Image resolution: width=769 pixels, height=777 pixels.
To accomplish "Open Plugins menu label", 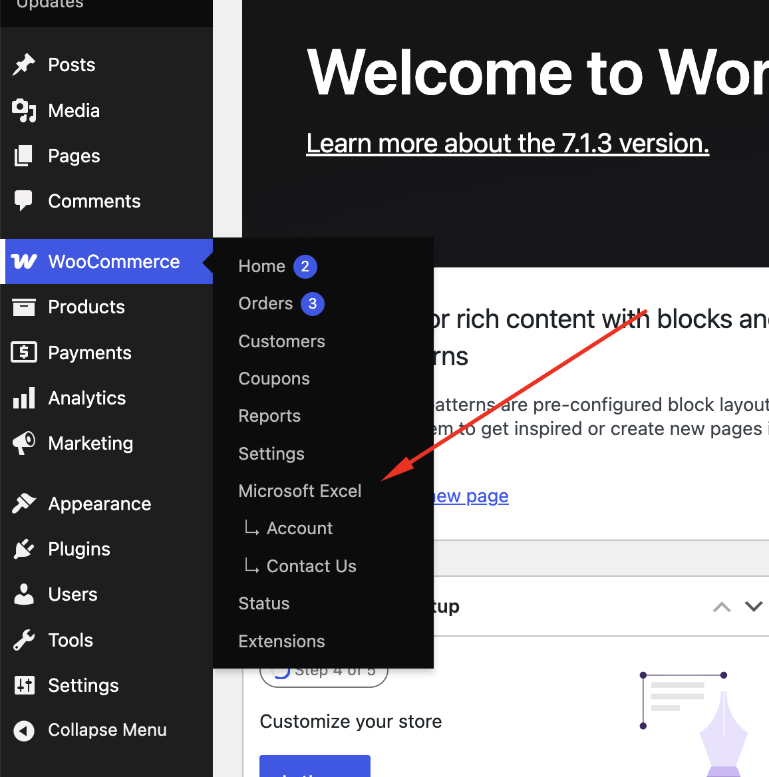I will [79, 549].
